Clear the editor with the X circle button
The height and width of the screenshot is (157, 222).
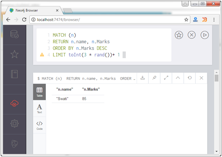[191, 35]
